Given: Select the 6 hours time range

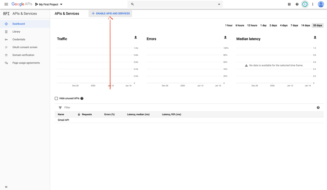Looking at the screenshot, I should (239, 25).
